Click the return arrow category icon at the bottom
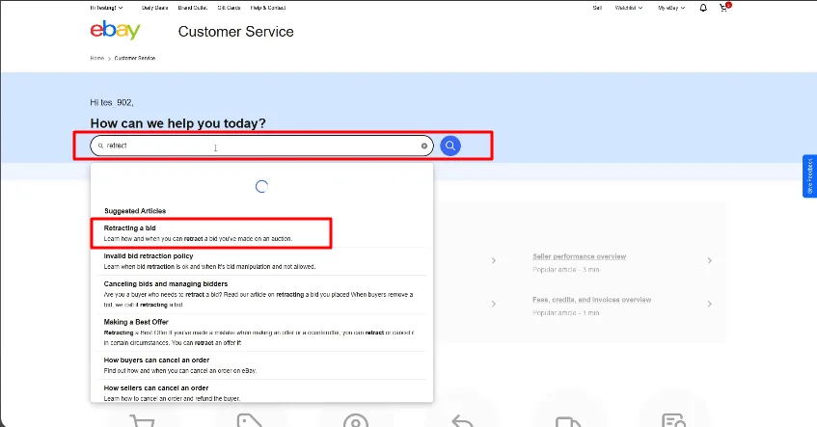Screen dimensions: 817x427 pyautogui.click(x=463, y=421)
